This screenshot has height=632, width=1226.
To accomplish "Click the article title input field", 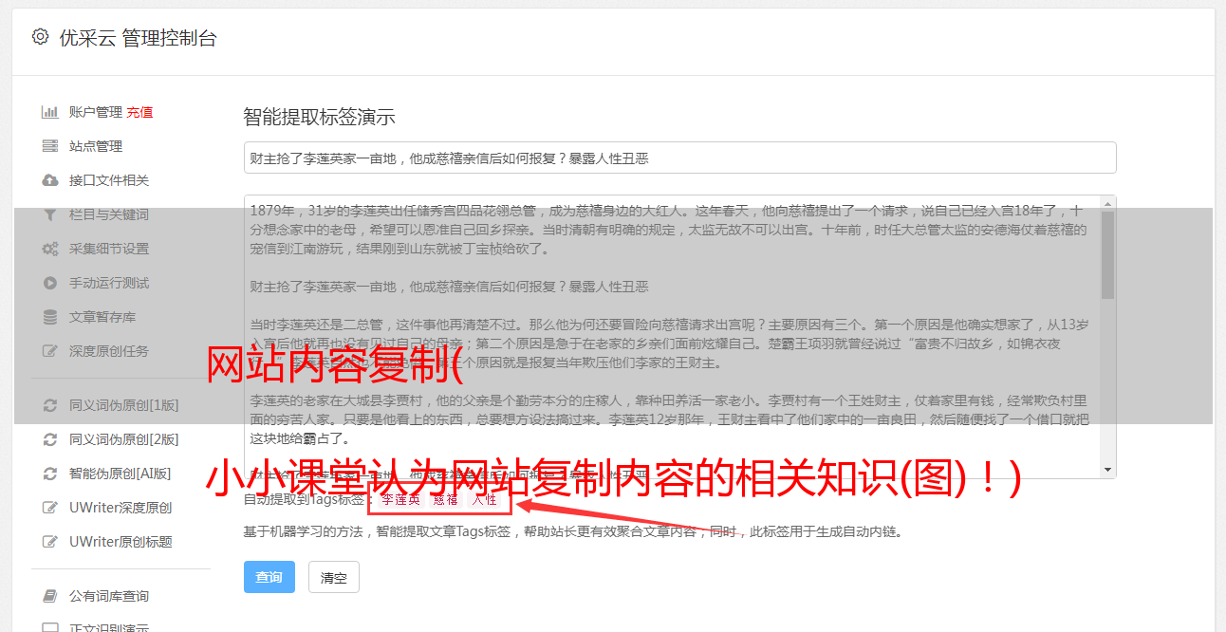I will coord(679,158).
